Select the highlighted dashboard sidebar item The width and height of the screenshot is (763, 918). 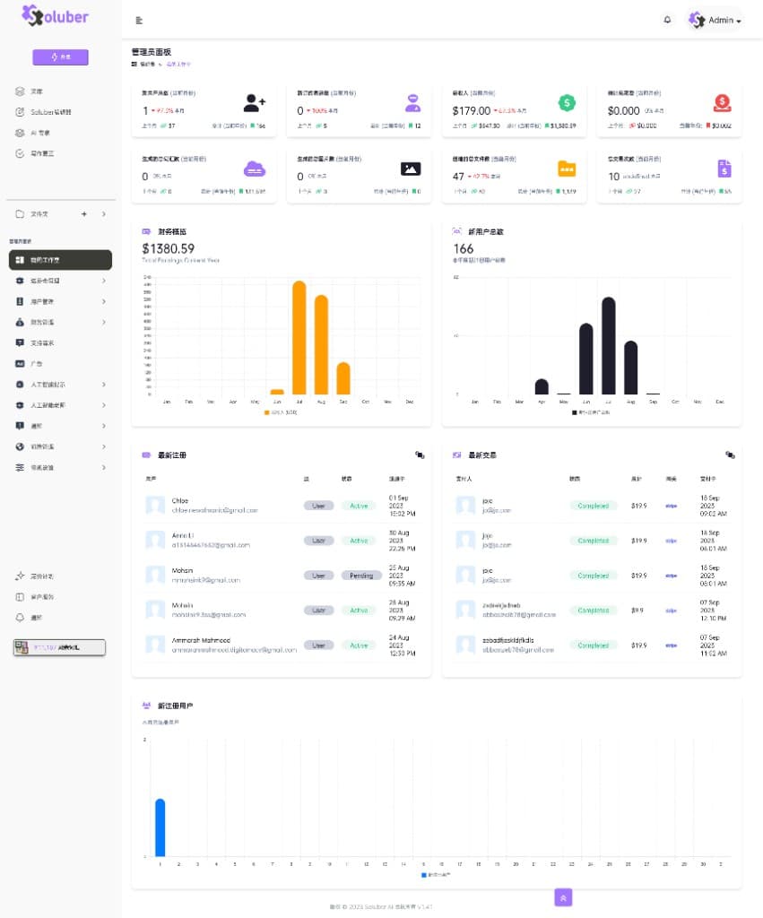60,260
